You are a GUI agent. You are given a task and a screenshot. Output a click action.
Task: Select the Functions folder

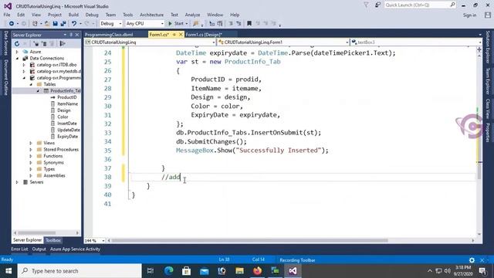[x=53, y=156]
